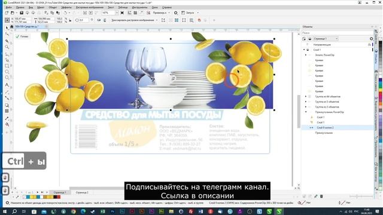This screenshot has width=383, height=215.
Task: Open the Текст menu
Action: [x=111, y=8]
